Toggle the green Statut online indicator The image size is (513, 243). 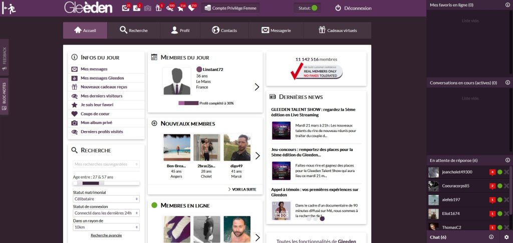(314, 8)
